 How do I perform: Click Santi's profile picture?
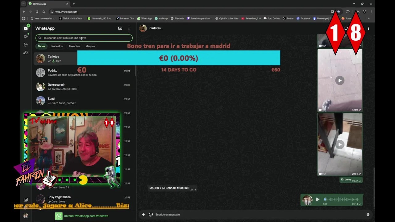tap(40, 101)
